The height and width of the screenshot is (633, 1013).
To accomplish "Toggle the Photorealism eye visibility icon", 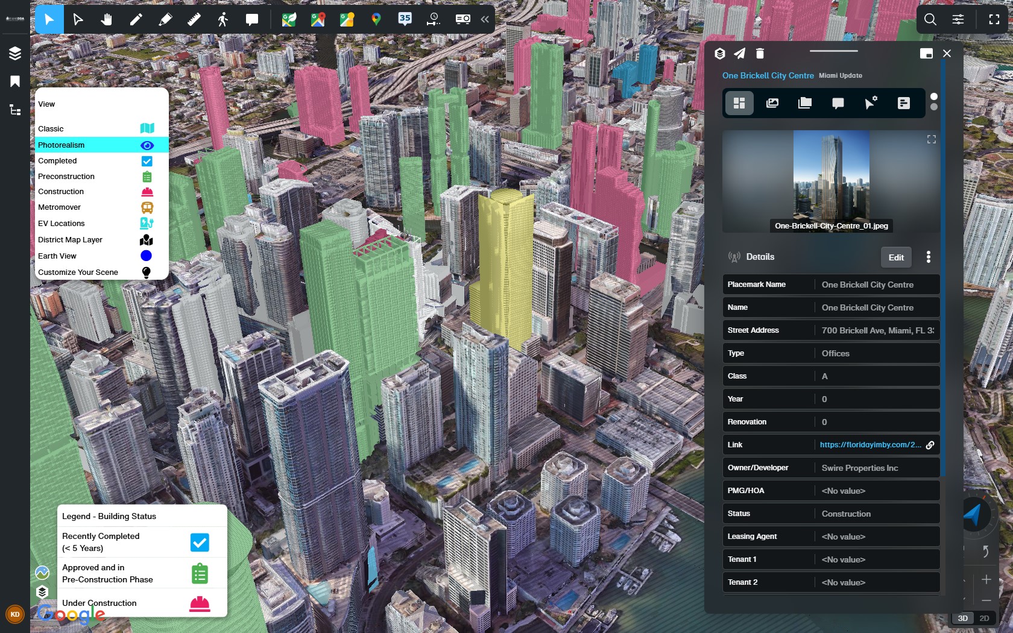I will pos(147,145).
